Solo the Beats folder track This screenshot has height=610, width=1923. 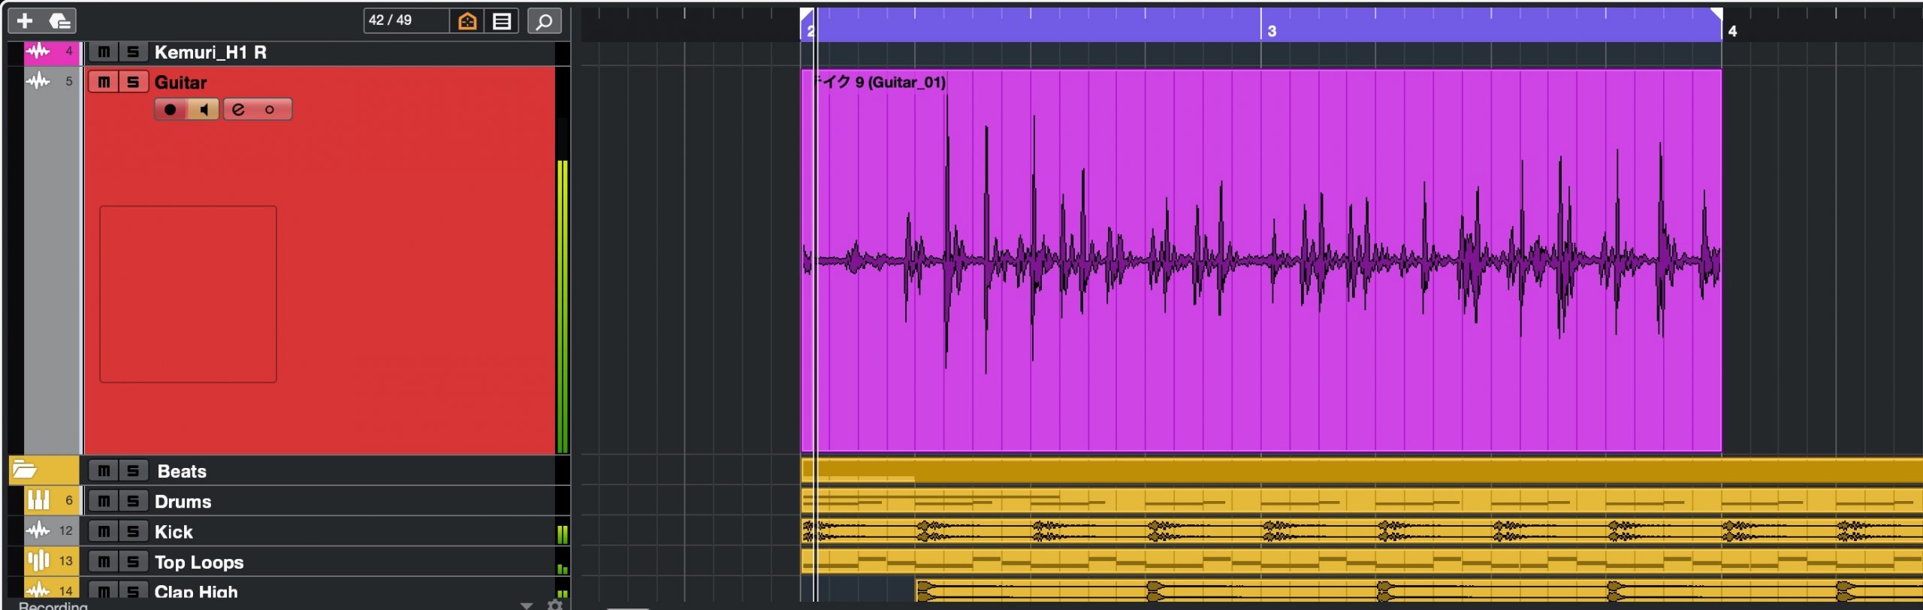tap(133, 471)
